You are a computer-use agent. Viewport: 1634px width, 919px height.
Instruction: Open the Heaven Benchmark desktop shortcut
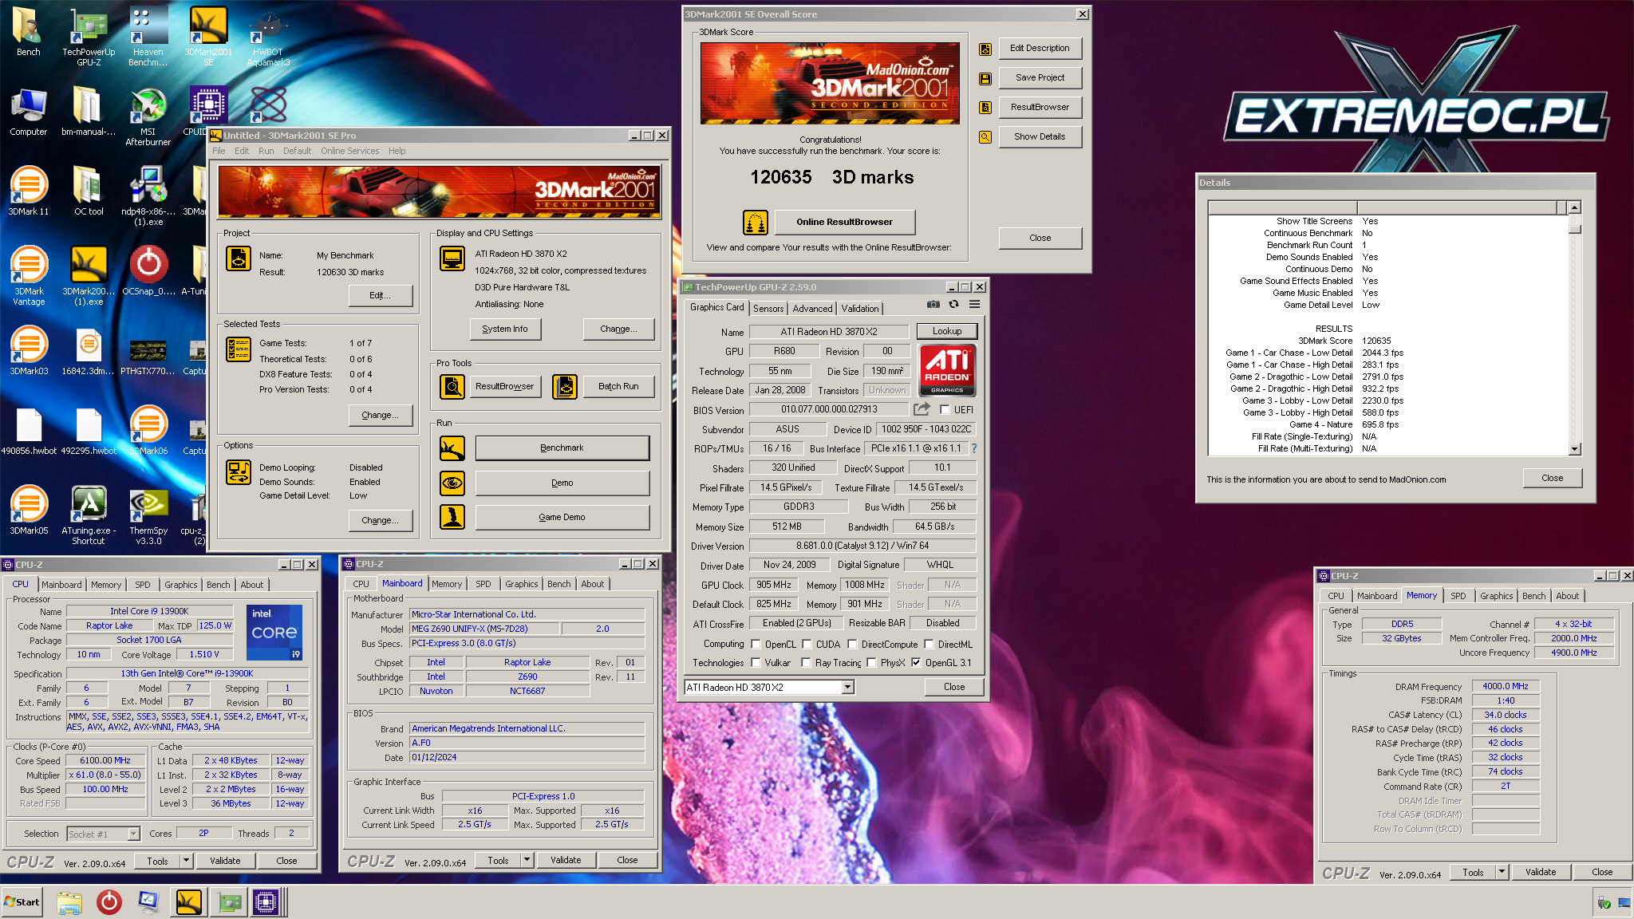click(148, 36)
